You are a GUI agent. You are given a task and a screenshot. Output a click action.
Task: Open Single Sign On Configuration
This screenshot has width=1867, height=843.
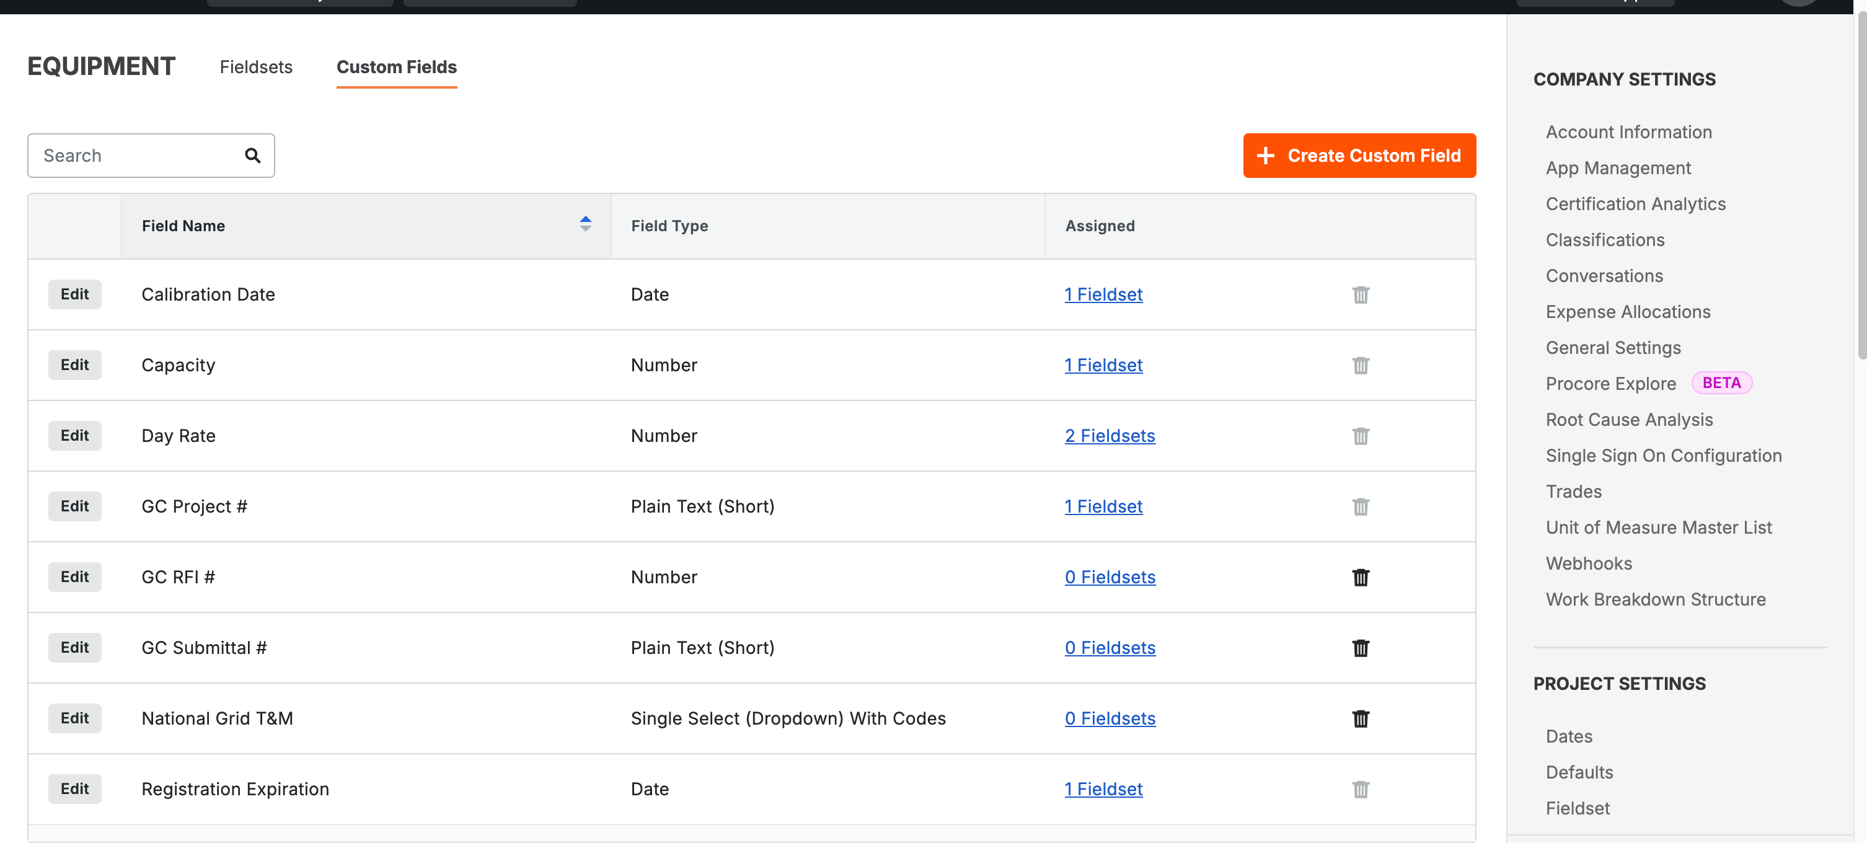click(1664, 455)
